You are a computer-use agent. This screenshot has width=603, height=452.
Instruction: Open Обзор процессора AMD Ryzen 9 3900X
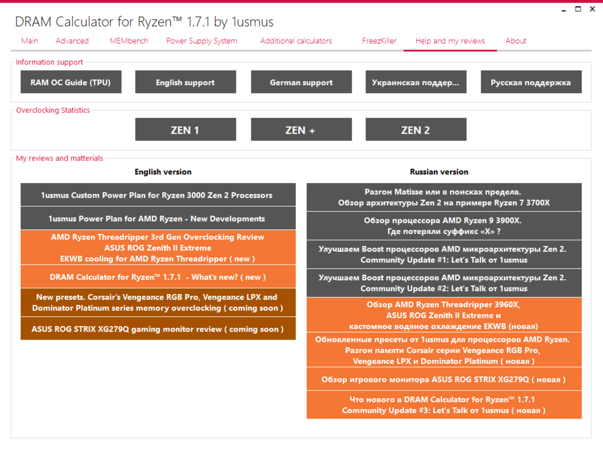pos(444,226)
